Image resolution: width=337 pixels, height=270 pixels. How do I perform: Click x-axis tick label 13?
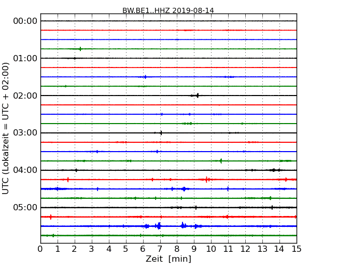click(x=262, y=249)
